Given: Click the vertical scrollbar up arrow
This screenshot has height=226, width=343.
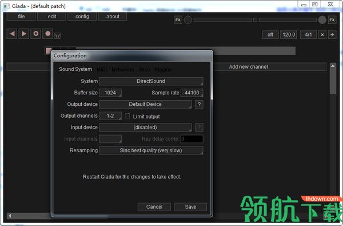Looking at the screenshot, I should (x=333, y=66).
